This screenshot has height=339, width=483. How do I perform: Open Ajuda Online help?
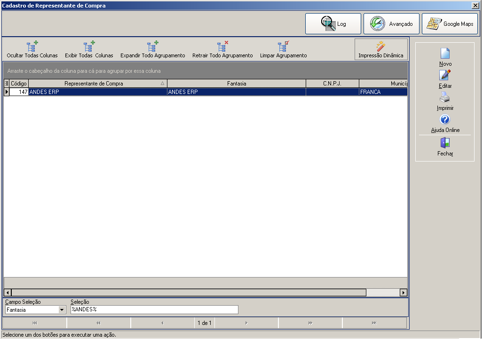(x=445, y=123)
